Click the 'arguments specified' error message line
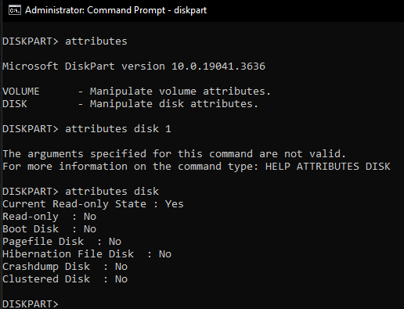404x309 pixels. pos(174,154)
